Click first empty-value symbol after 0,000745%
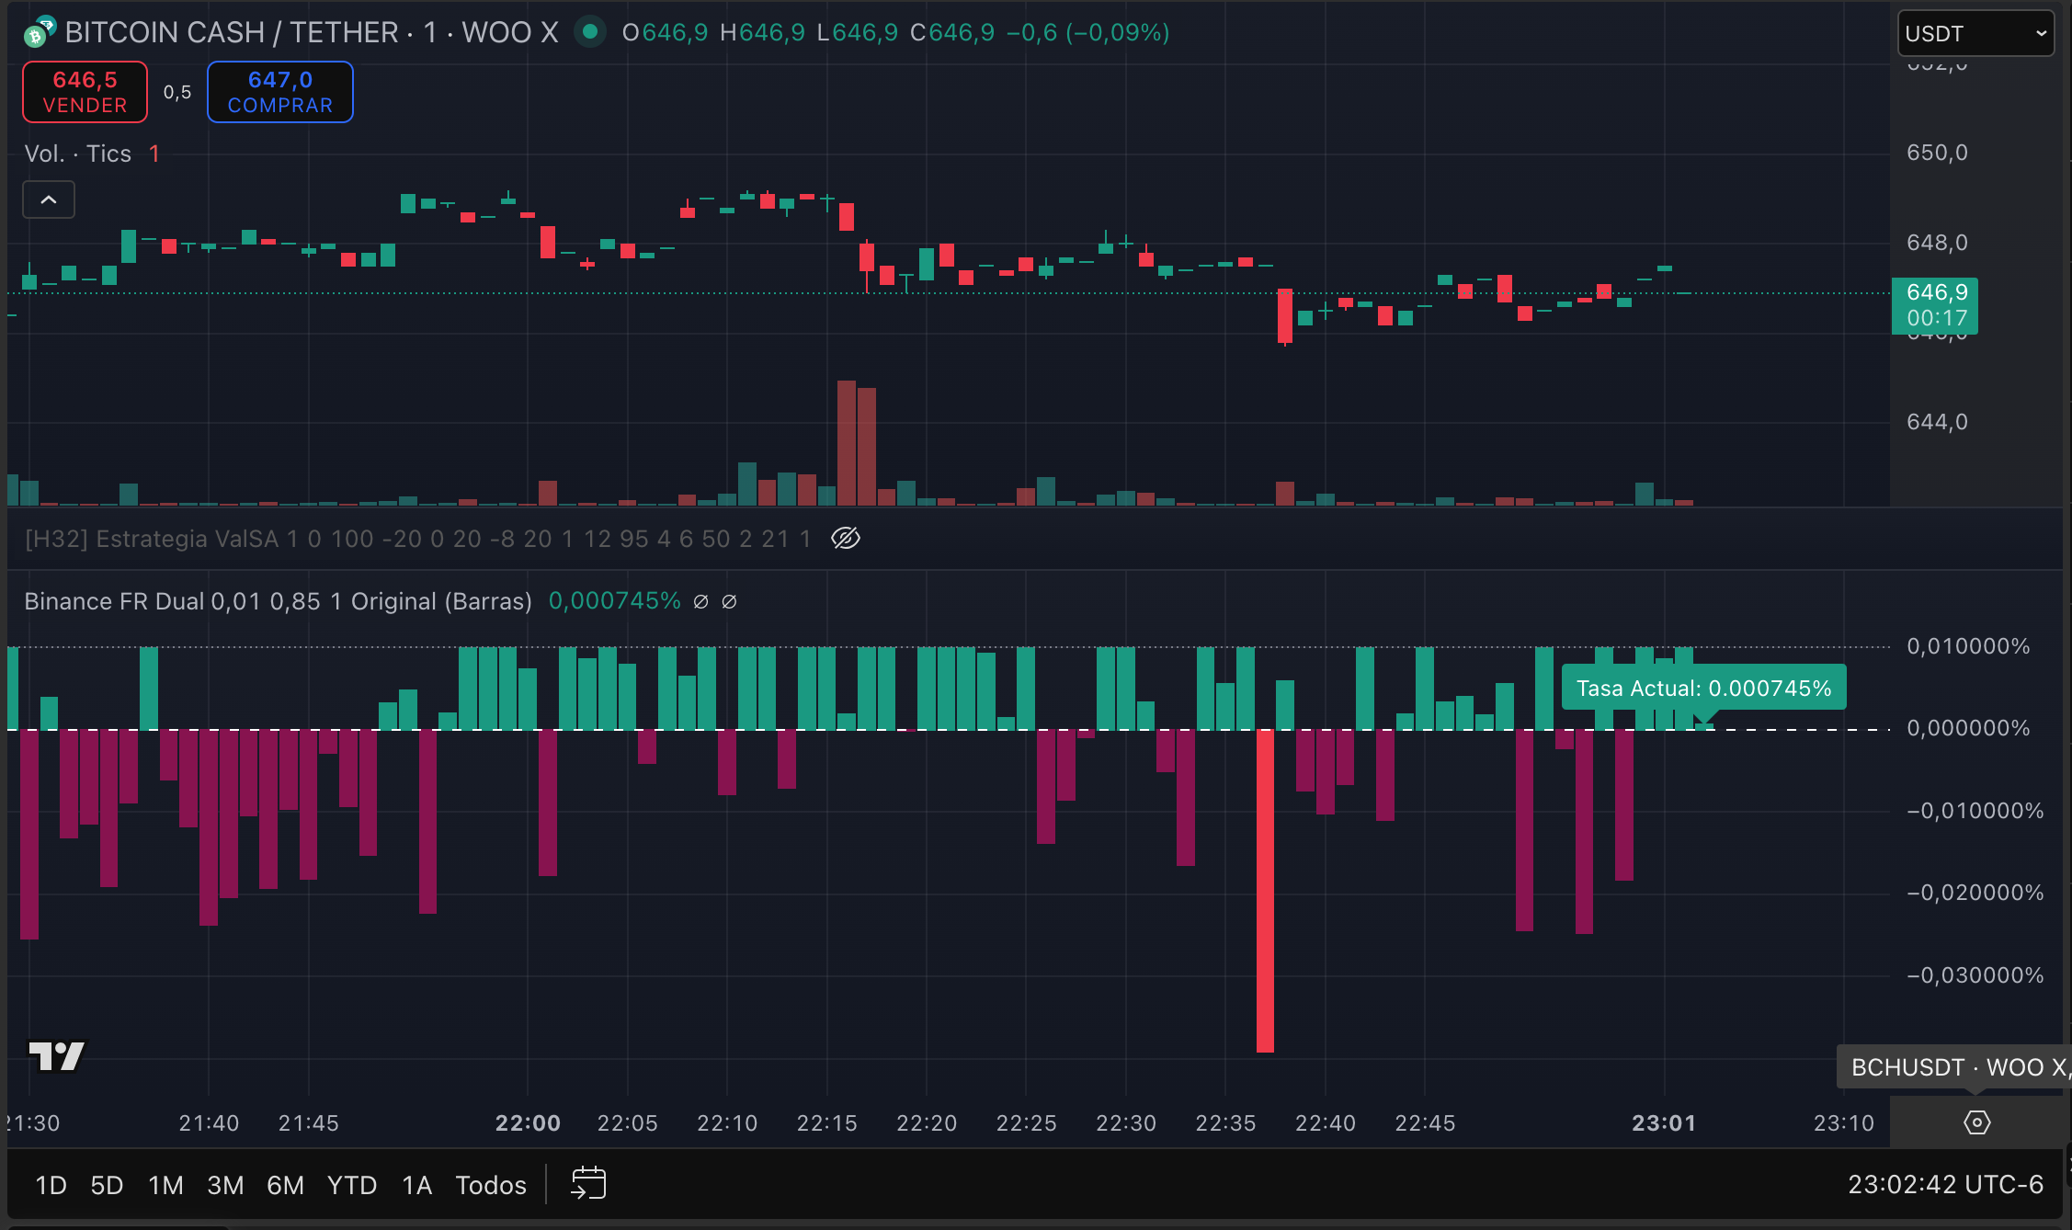The height and width of the screenshot is (1230, 2072). coord(700,601)
